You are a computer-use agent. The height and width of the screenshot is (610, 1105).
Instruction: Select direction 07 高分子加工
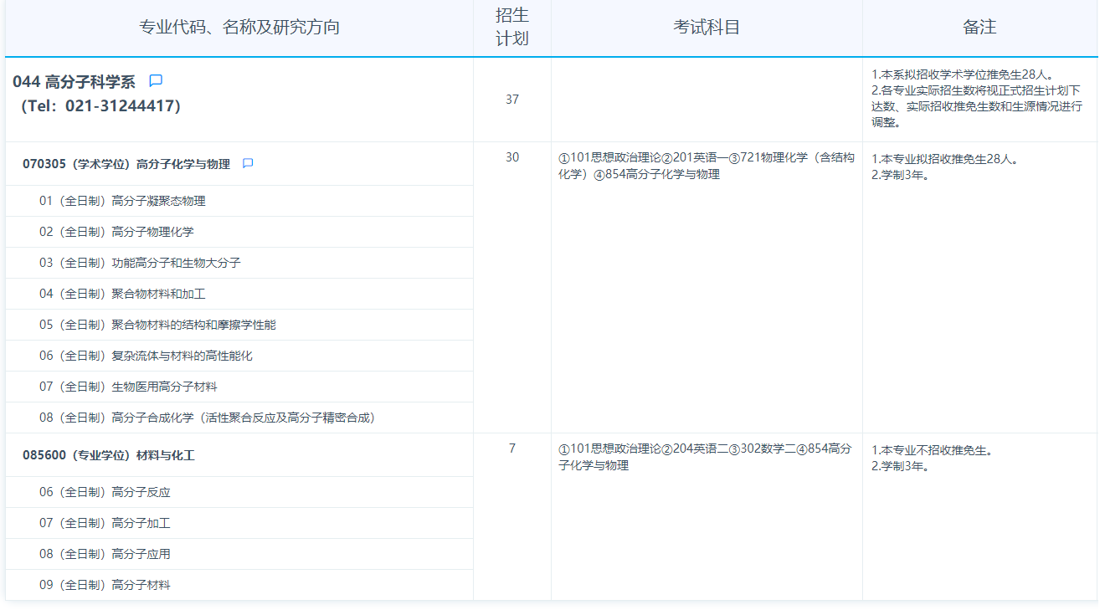pyautogui.click(x=105, y=523)
